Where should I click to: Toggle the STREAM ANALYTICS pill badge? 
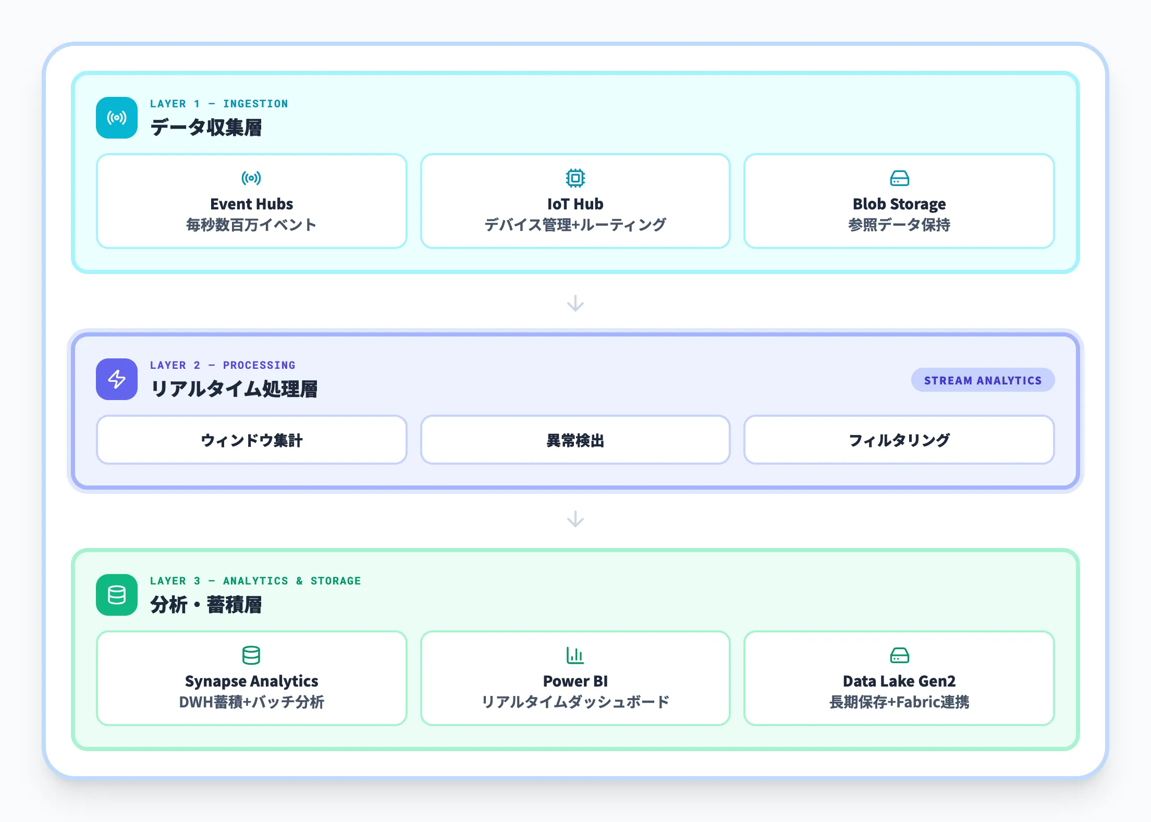point(982,380)
